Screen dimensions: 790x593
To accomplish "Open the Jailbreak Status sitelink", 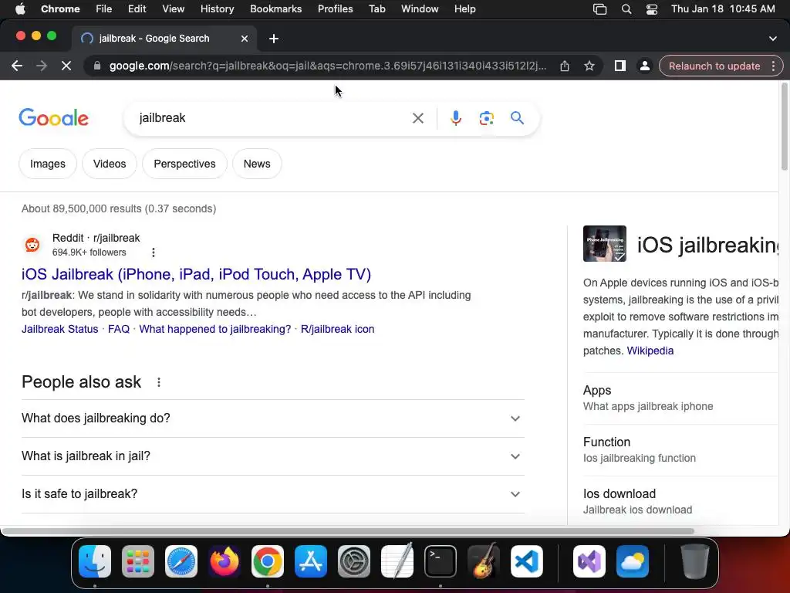I will [60, 329].
